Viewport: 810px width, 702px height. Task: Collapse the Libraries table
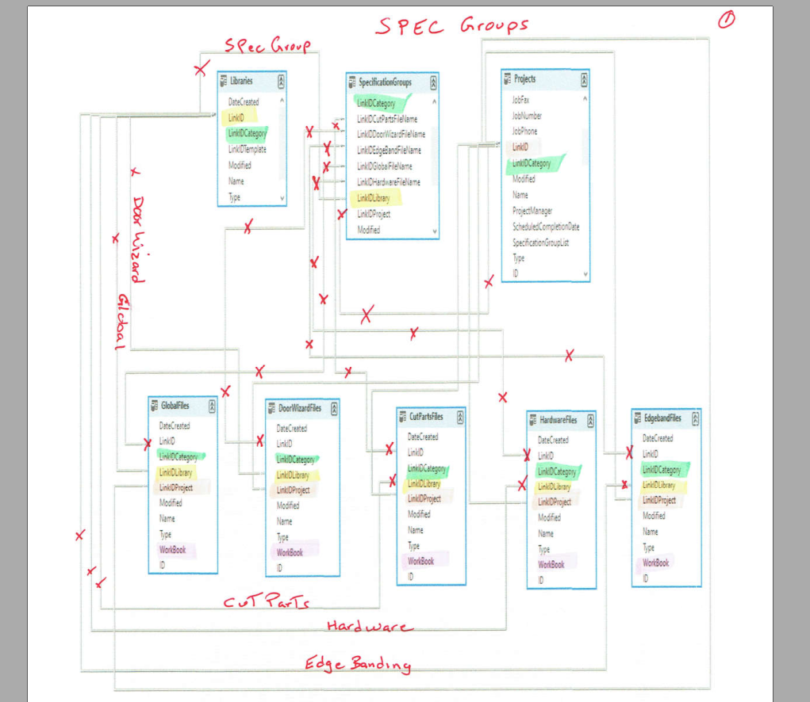coord(281,81)
